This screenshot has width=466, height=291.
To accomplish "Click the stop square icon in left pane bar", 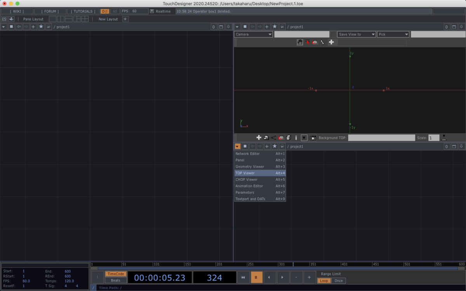I will pos(11,27).
